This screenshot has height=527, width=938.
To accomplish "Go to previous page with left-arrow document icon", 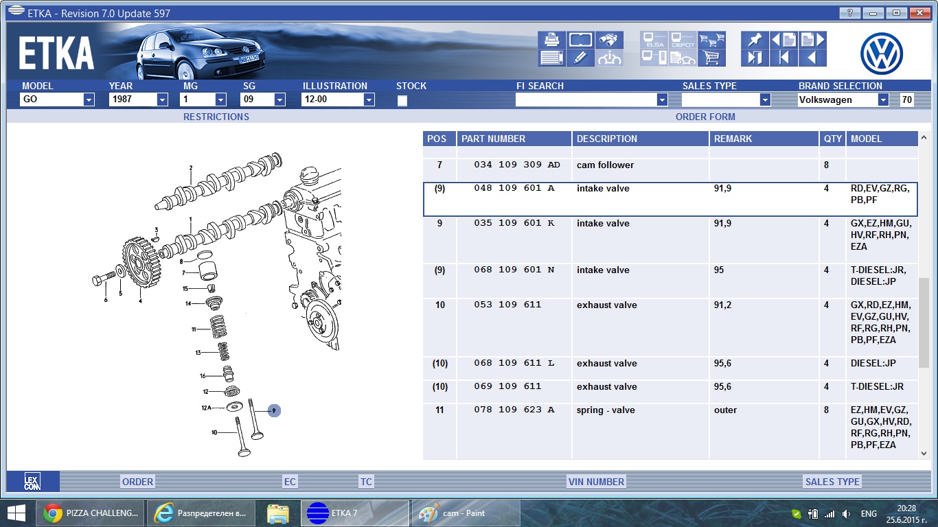I will (783, 40).
